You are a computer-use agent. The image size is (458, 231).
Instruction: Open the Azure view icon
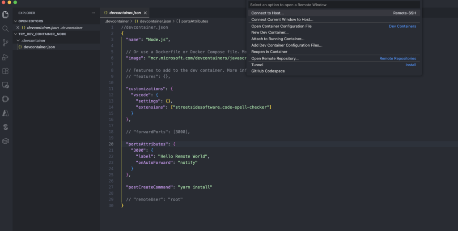pos(5,113)
